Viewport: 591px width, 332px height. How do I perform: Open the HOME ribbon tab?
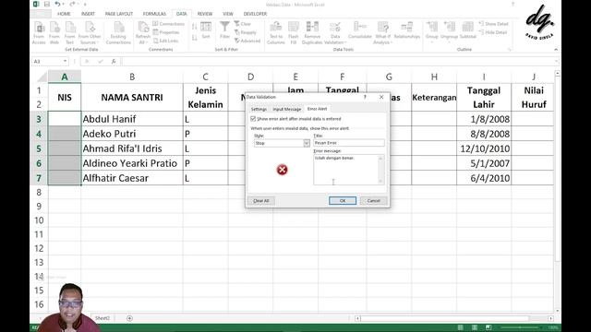64,14
